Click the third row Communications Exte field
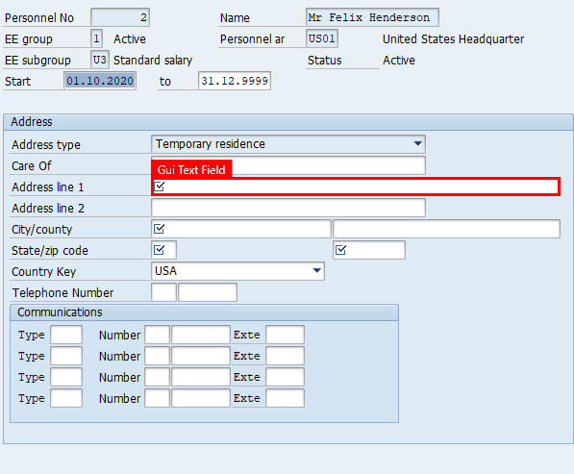 tap(285, 377)
